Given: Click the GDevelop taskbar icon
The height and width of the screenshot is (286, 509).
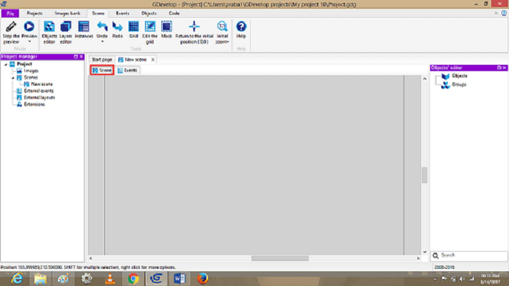Looking at the screenshot, I should [x=157, y=278].
